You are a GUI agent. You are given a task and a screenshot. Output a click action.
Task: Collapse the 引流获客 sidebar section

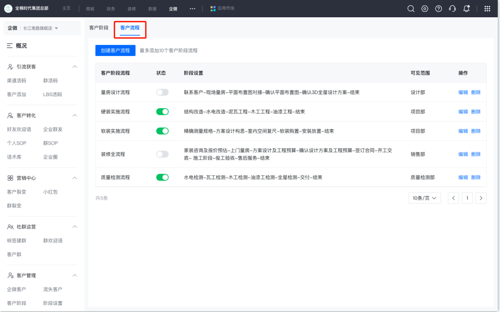click(x=75, y=66)
